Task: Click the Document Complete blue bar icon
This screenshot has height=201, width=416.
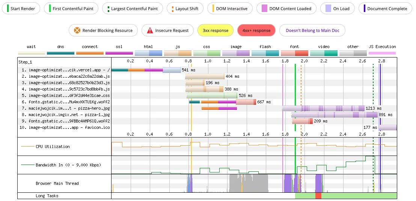Action: point(365,9)
